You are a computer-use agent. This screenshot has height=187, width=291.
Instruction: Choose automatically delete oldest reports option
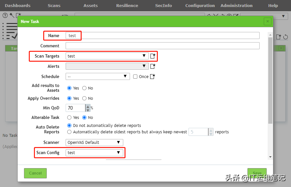(69, 132)
